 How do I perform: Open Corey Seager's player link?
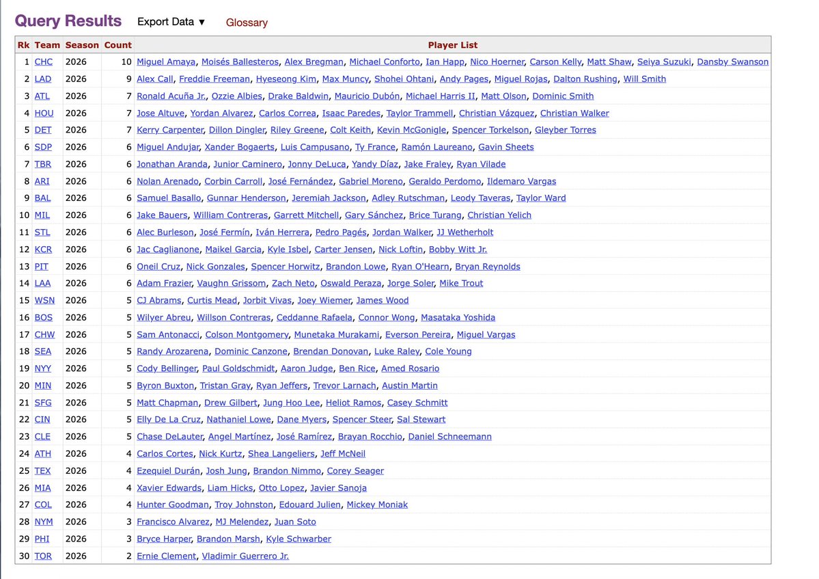point(355,471)
